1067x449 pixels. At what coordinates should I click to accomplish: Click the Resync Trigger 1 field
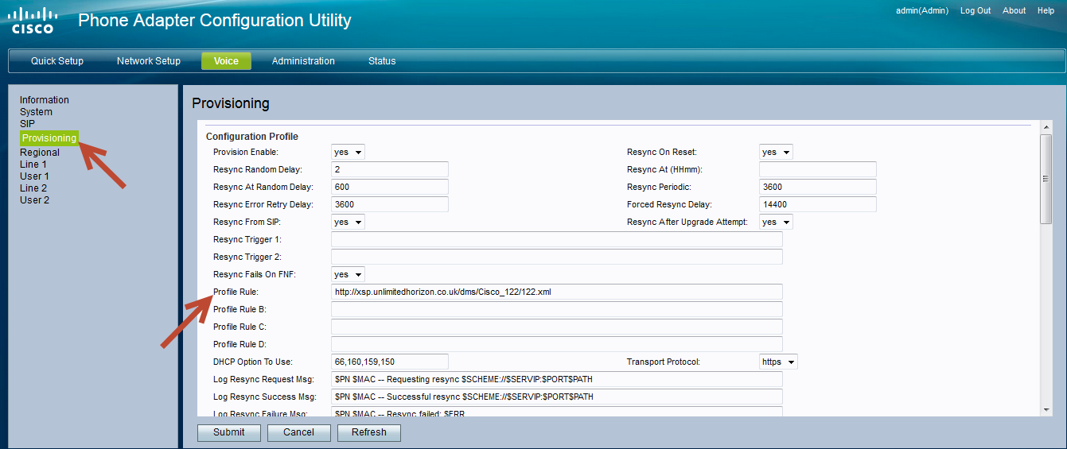click(557, 239)
